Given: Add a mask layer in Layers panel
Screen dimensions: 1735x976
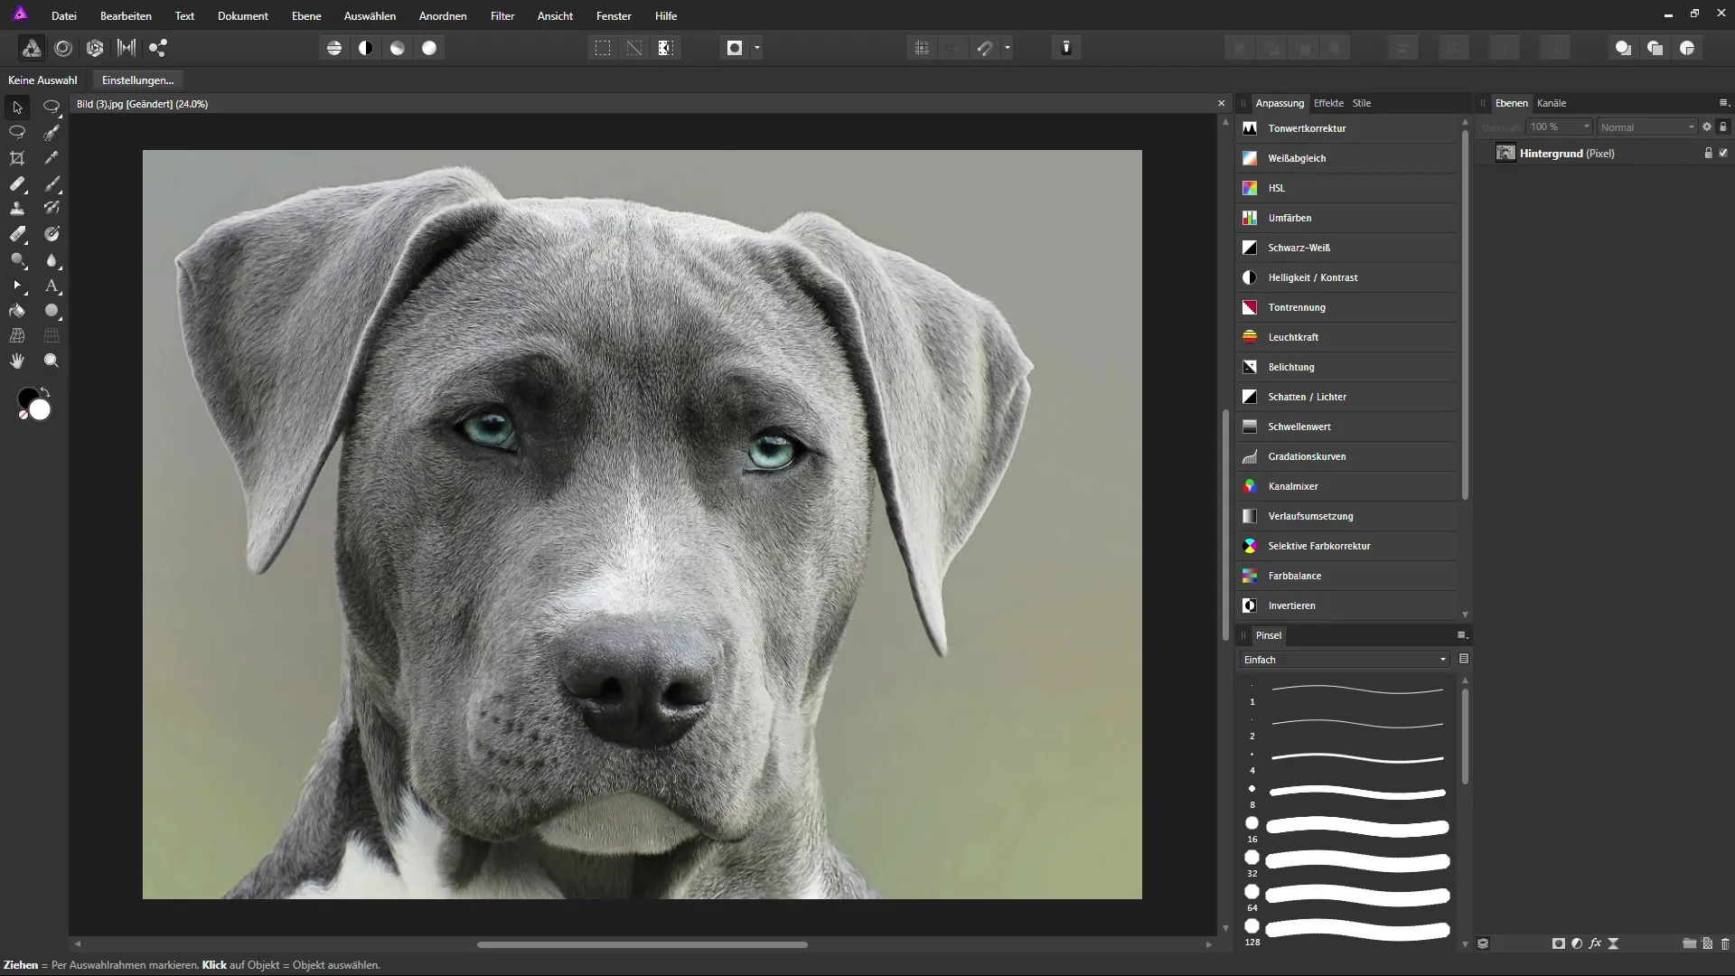Looking at the screenshot, I should [1559, 943].
